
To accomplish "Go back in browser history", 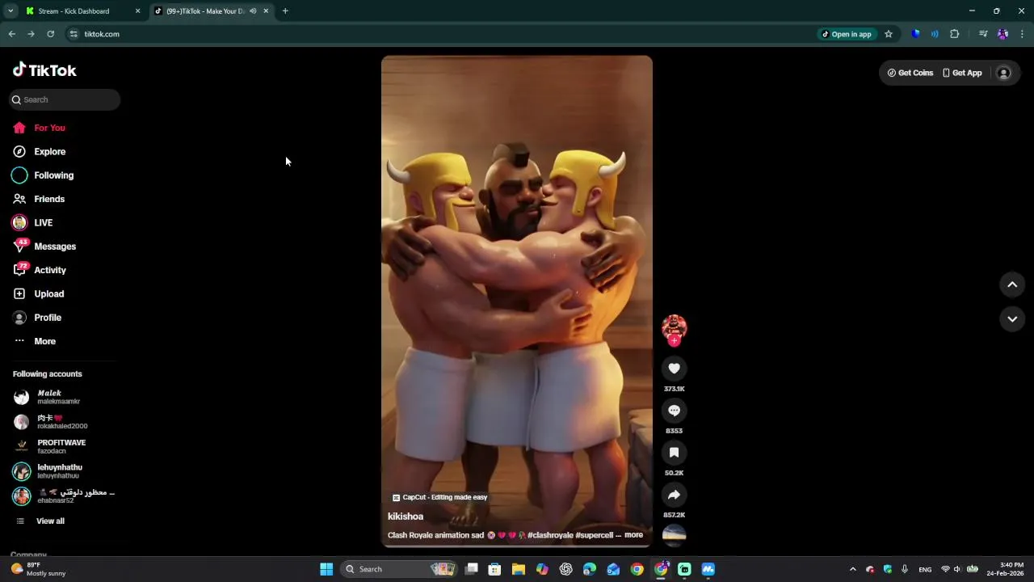I will 11,34.
